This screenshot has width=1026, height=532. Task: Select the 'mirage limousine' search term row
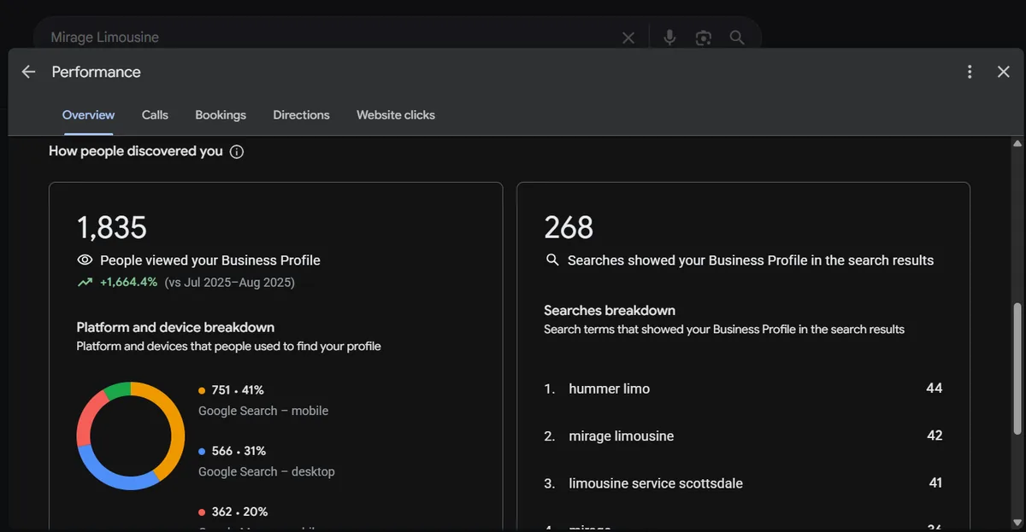point(743,436)
